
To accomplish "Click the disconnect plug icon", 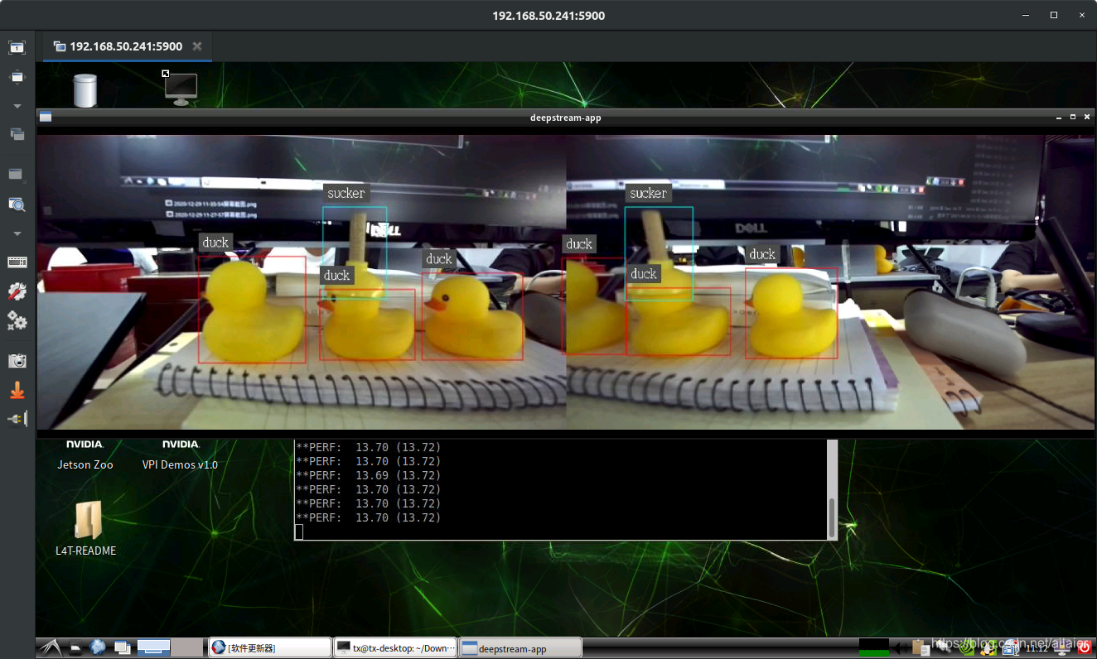I will (17, 419).
